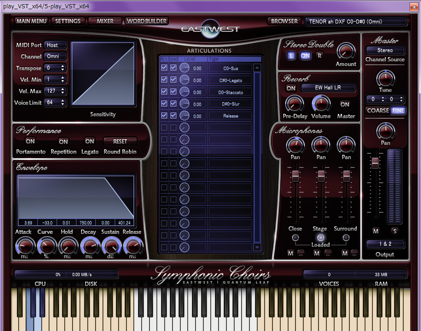Mute the master channel with M
This screenshot has height=331, width=421.
pos(376,231)
